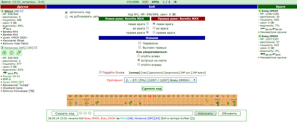This screenshot has height=124, width=297.
Task: Select left hand «во врага» radio button
Action: [147, 28]
